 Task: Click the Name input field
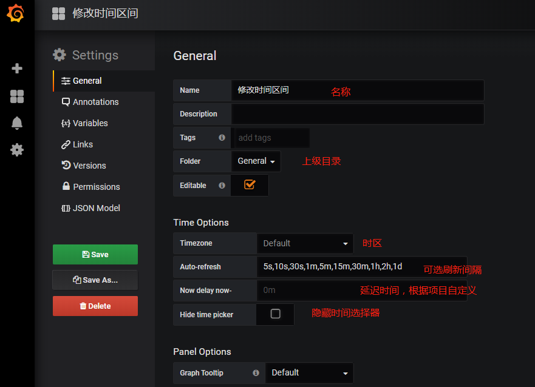point(358,90)
